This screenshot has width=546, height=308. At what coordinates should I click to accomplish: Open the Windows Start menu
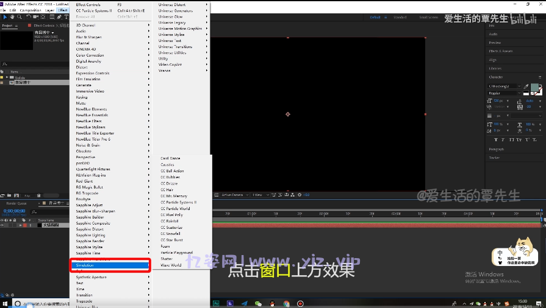(5, 304)
